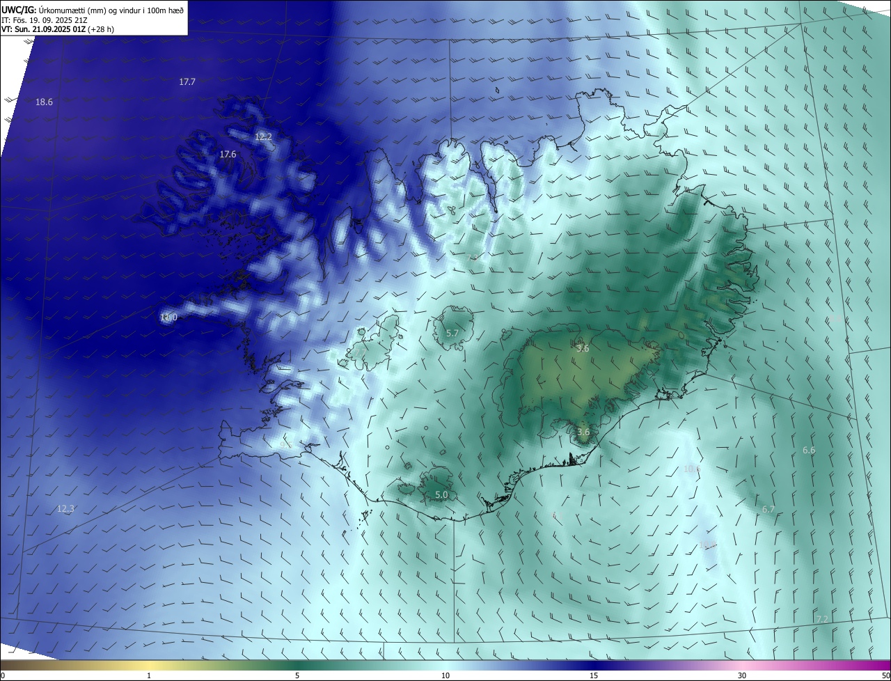
Task: Click the 17.6 value label
Action: [x=228, y=154]
